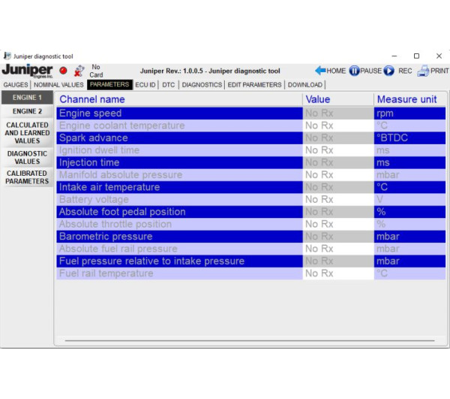Click the HOME arrow icon
The height and width of the screenshot is (399, 450).
[x=320, y=71]
